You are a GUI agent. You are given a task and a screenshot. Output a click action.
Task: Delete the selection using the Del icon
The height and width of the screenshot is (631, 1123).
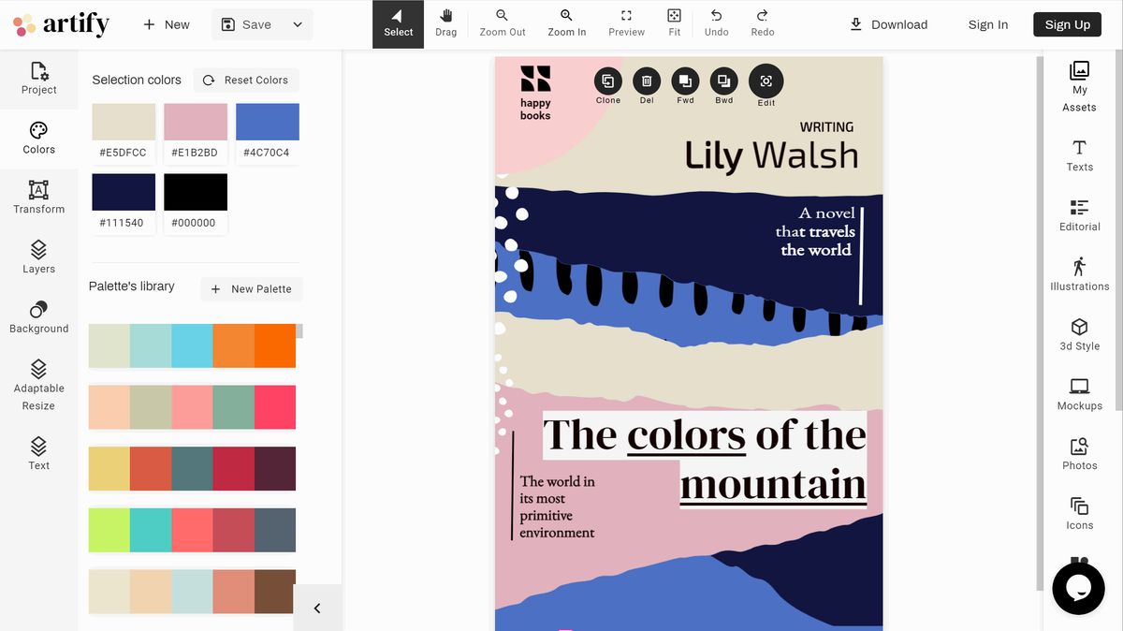tap(646, 81)
